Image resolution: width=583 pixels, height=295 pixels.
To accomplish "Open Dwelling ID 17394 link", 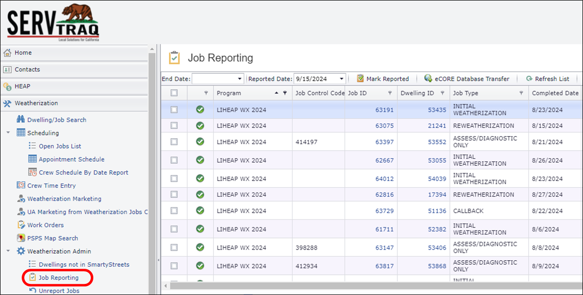I will click(x=437, y=195).
